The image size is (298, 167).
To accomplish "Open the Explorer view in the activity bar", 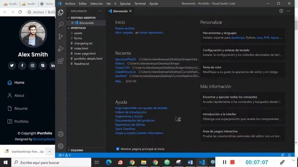I will coord(61,13).
